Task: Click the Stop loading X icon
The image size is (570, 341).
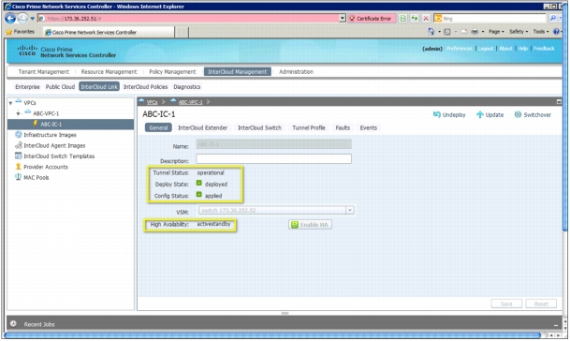Action: [x=426, y=18]
